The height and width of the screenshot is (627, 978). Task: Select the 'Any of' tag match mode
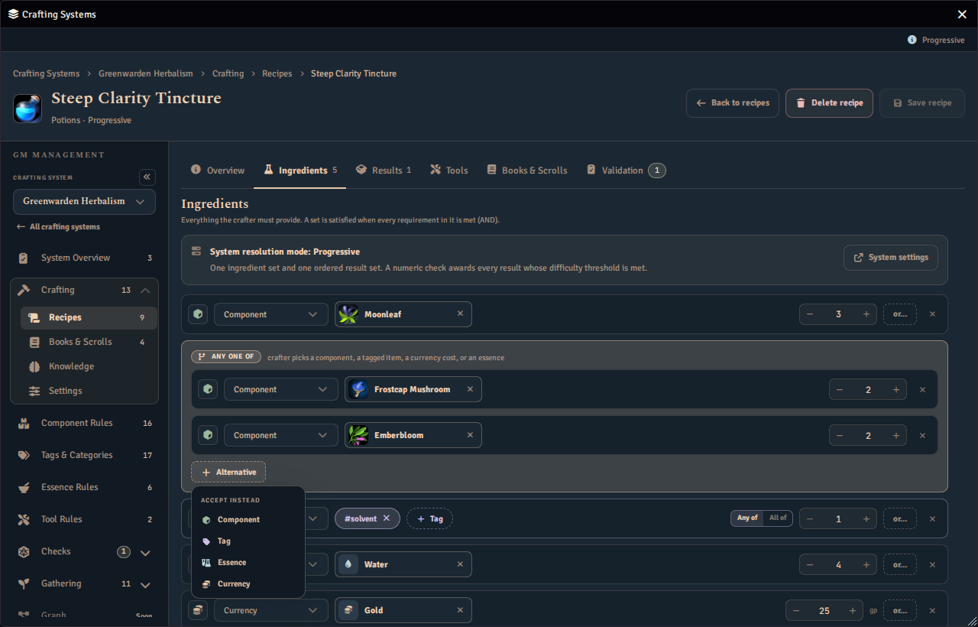click(x=747, y=518)
